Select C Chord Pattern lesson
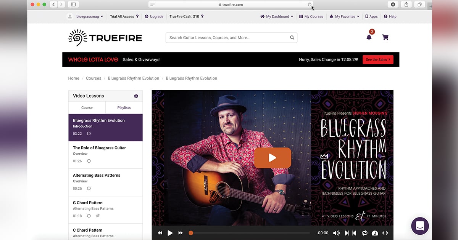This screenshot has height=240, width=458. (x=105, y=232)
